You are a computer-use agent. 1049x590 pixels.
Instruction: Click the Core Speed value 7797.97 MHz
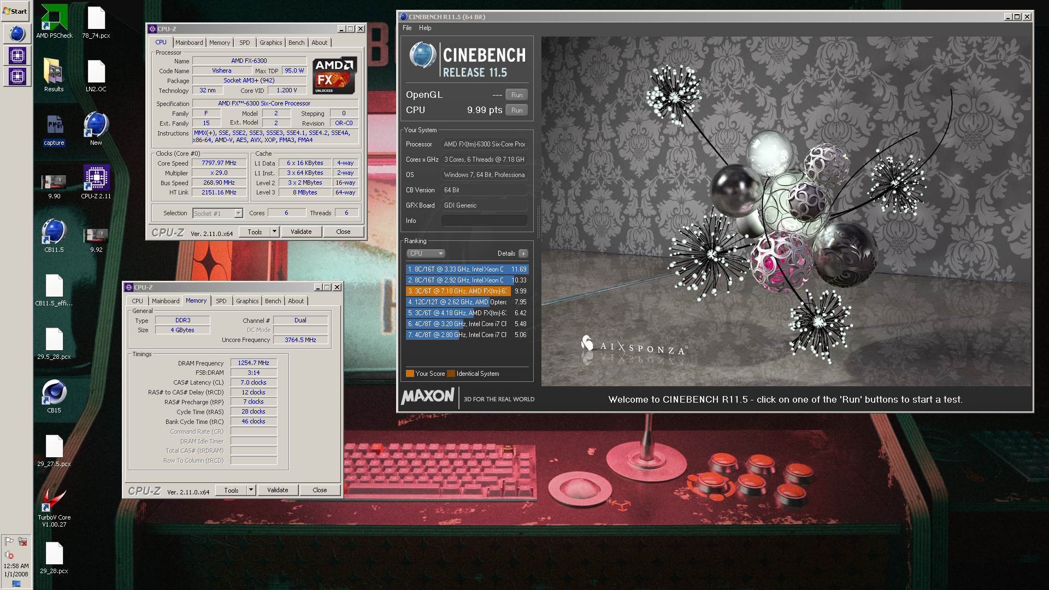pyautogui.click(x=219, y=163)
